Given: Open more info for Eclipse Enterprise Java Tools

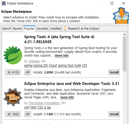Looking at the screenshot, I should (67, 97).
